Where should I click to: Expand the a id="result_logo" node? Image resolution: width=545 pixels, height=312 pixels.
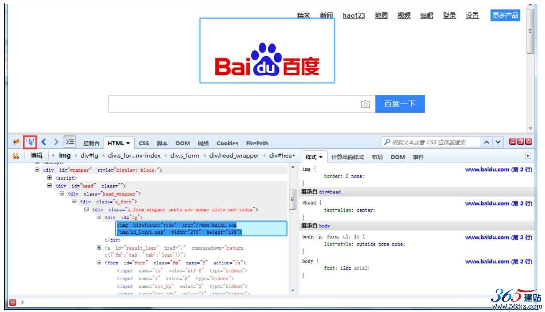pos(99,248)
